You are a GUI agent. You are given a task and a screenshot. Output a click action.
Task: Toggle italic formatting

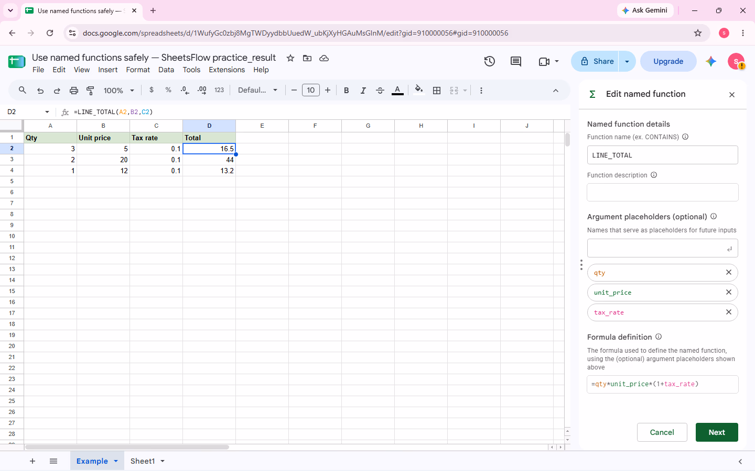(363, 90)
